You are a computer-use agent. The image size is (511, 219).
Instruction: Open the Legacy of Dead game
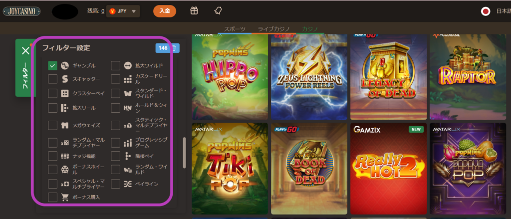[388, 77]
